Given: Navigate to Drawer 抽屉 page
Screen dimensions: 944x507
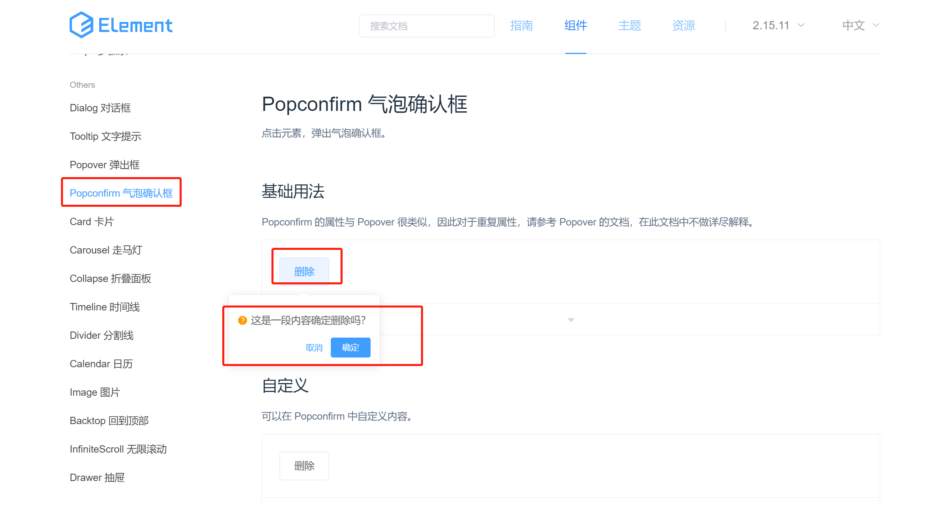Looking at the screenshot, I should tap(97, 478).
